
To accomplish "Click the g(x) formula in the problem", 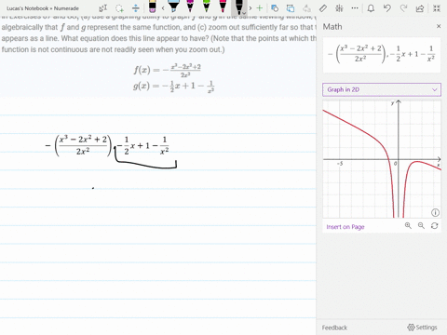I will (173, 87).
